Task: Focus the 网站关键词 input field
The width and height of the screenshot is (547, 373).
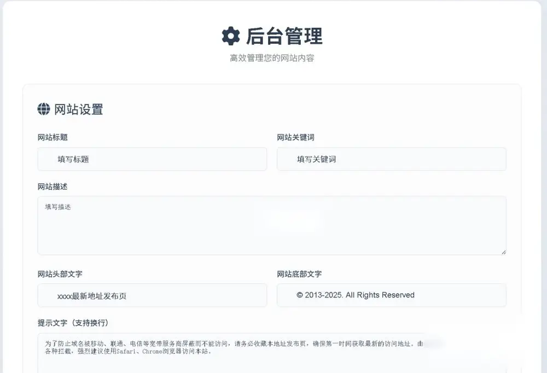Action: pyautogui.click(x=392, y=159)
